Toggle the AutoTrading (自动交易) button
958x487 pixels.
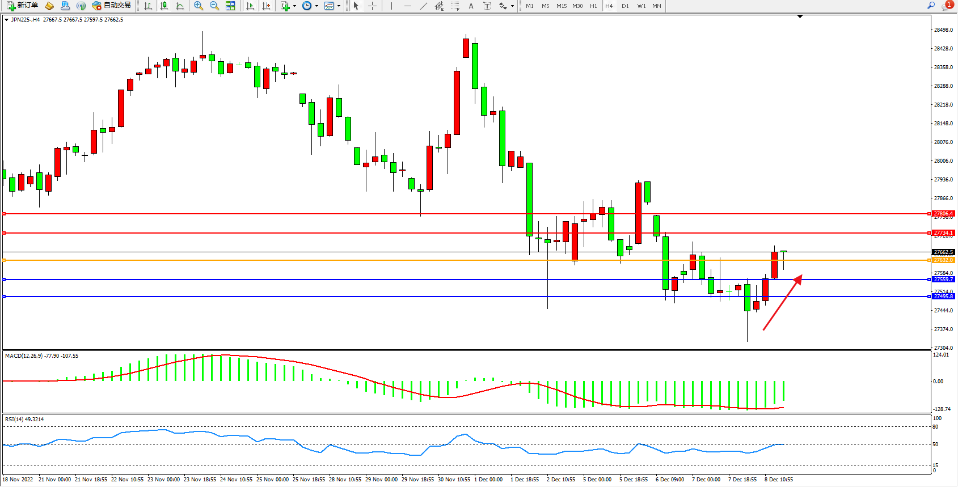[112, 6]
